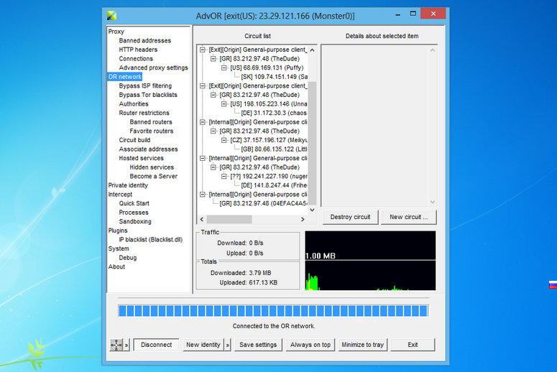Click the connection progress bar
This screenshot has height=372, width=557.
273,310
